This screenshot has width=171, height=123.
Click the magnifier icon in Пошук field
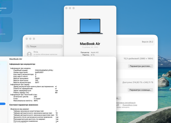coord(28,46)
